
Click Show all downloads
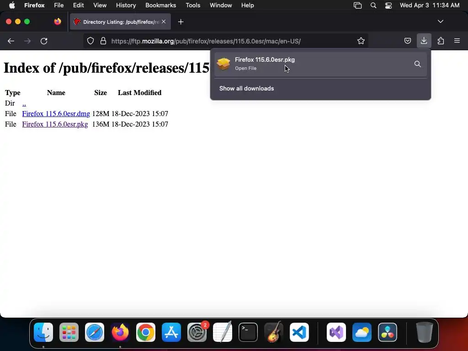point(246,88)
